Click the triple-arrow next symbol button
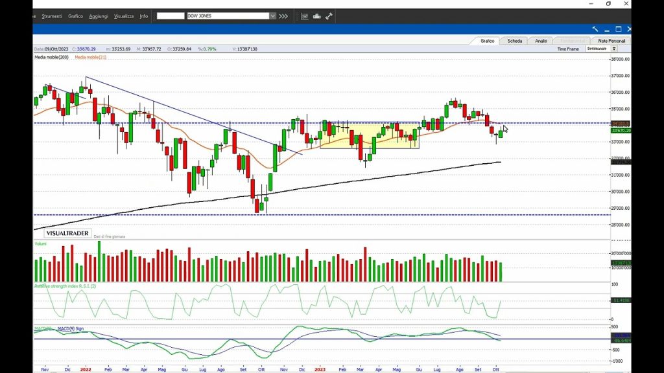The image size is (664, 373). coord(283,16)
